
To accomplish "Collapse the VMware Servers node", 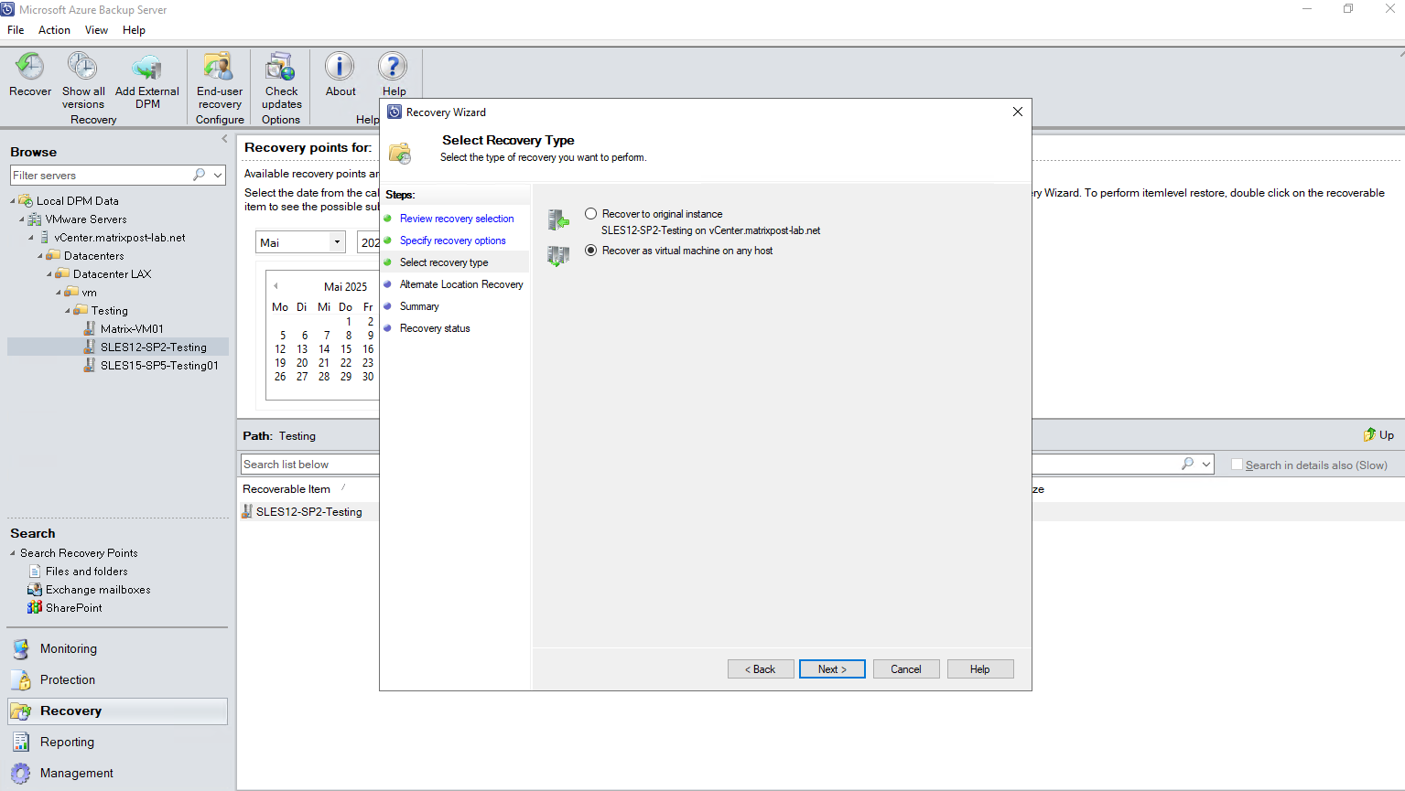I will (x=22, y=219).
